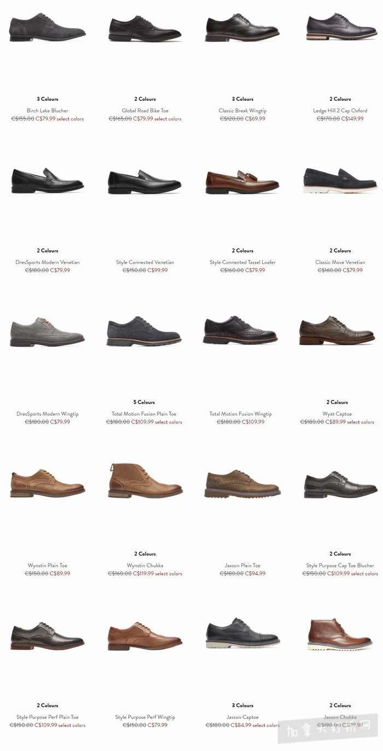
Task: Open the DresSports Modern Venetian product link
Action: click(48, 262)
